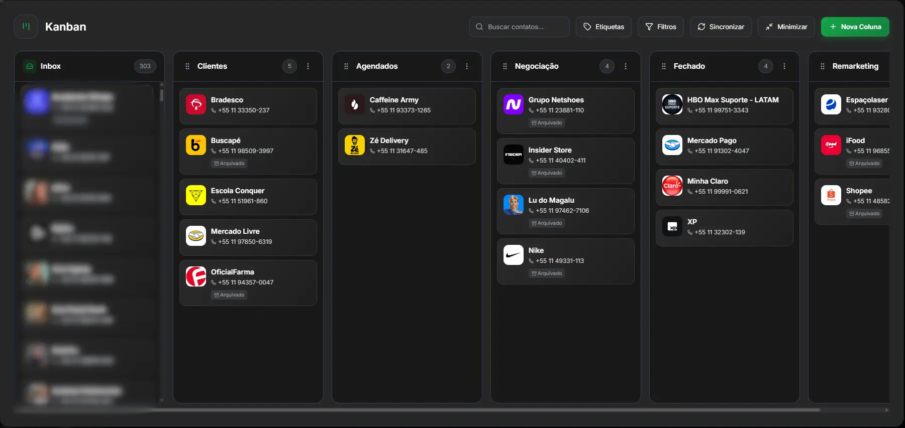
Task: Click the XP phone number +55 11 32302-139
Action: coord(720,232)
